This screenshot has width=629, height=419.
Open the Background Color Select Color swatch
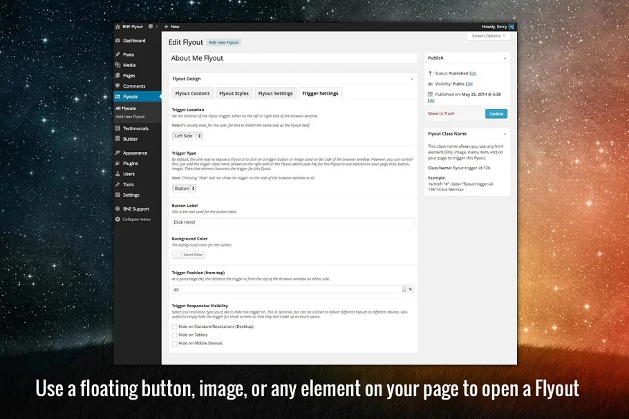[x=188, y=255]
